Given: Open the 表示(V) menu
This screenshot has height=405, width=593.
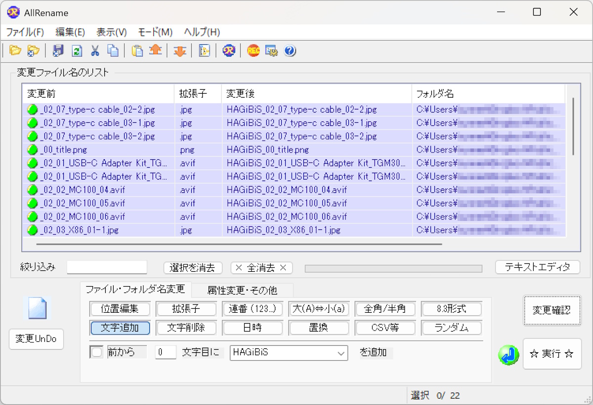Looking at the screenshot, I should click(111, 32).
